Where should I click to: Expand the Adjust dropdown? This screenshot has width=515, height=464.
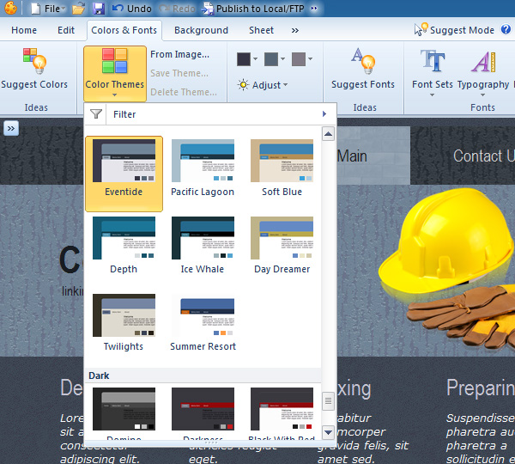263,85
